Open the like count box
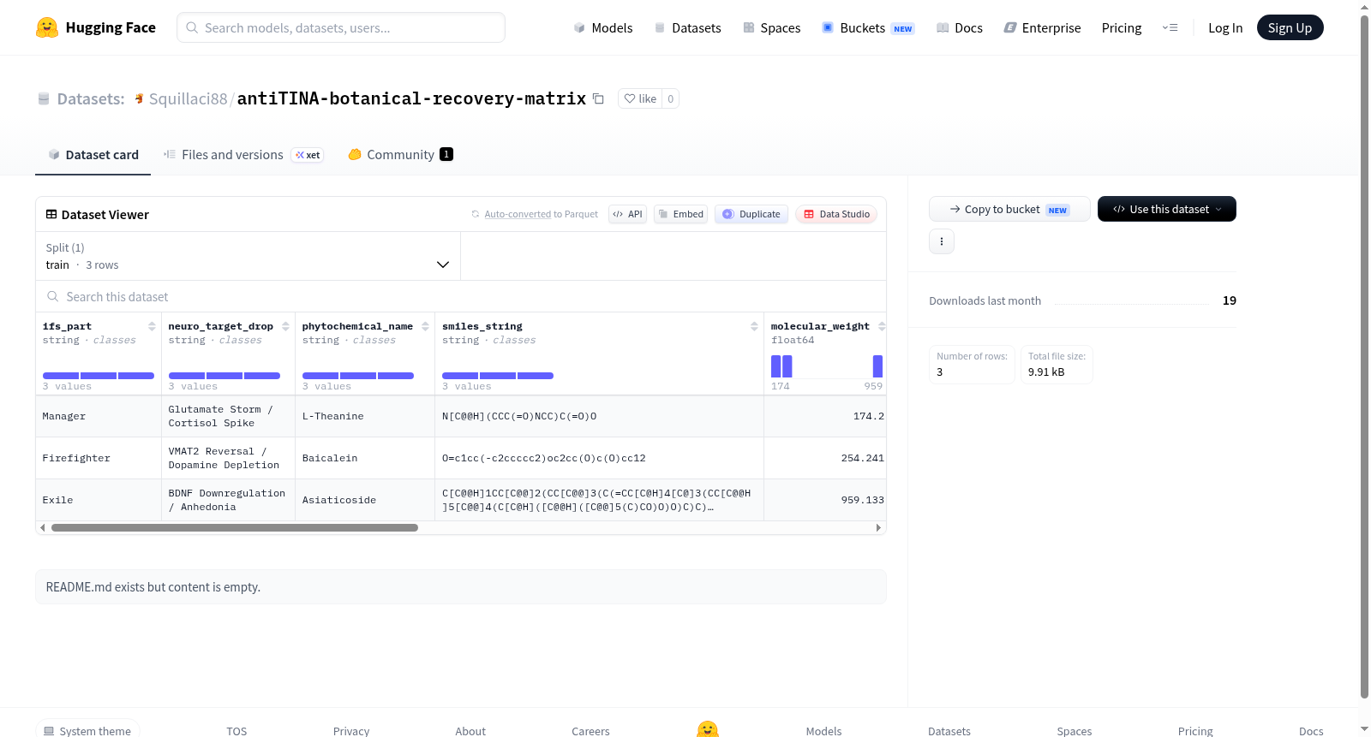 (x=670, y=98)
